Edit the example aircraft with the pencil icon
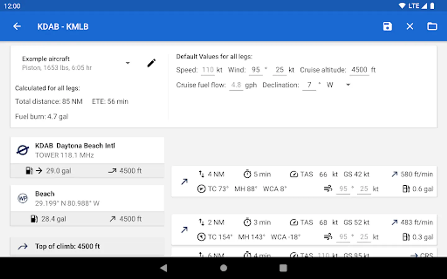The height and width of the screenshot is (279, 447). pyautogui.click(x=151, y=63)
